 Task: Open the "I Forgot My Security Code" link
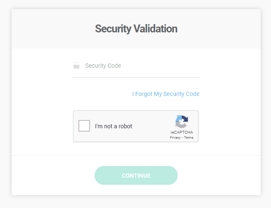(166, 94)
